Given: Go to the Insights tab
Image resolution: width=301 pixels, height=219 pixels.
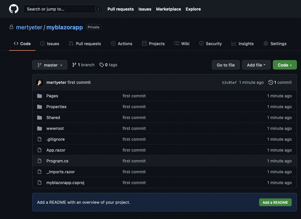Looking at the screenshot, I should pyautogui.click(x=242, y=44).
